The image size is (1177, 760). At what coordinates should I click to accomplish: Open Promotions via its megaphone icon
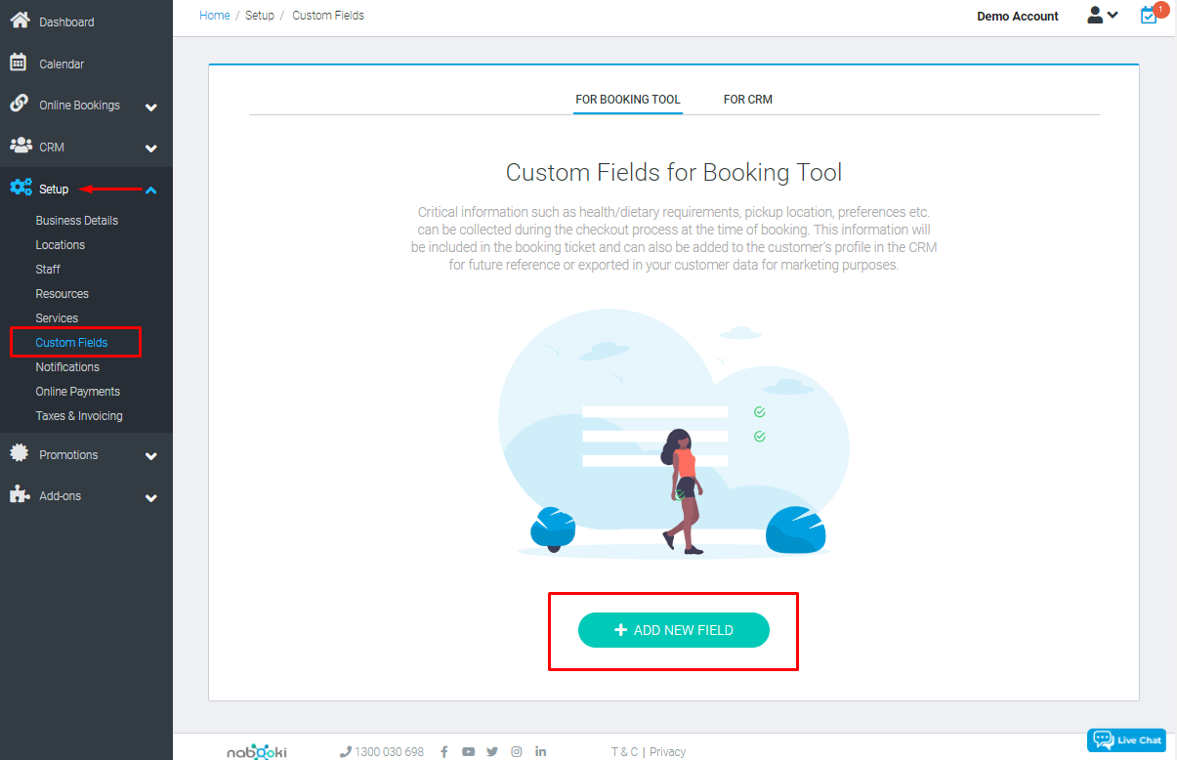[19, 454]
